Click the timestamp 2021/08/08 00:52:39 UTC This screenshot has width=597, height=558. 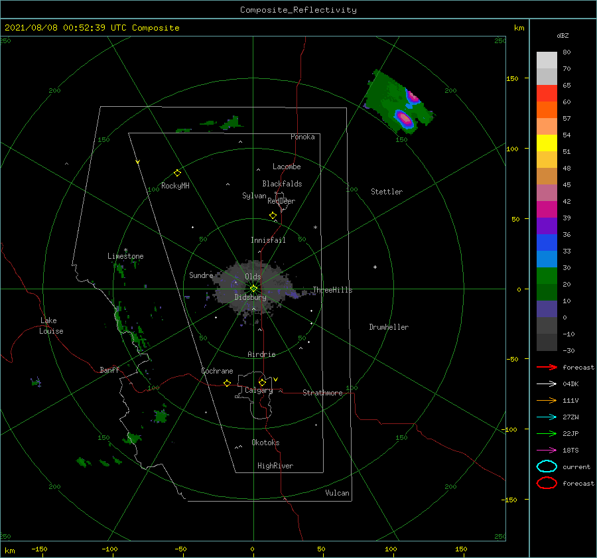66,28
